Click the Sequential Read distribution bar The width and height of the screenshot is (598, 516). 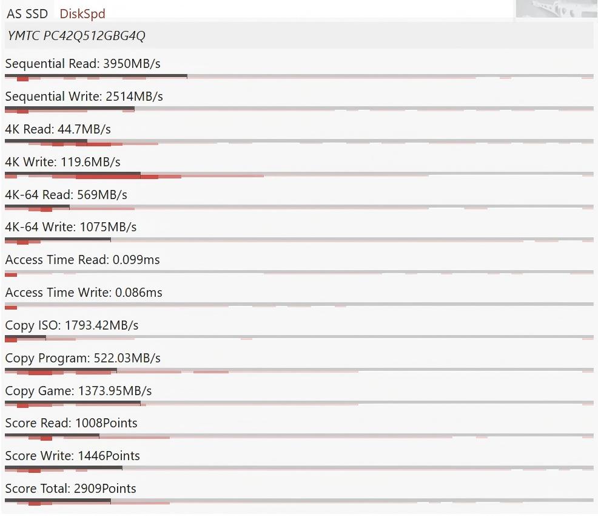point(299,76)
